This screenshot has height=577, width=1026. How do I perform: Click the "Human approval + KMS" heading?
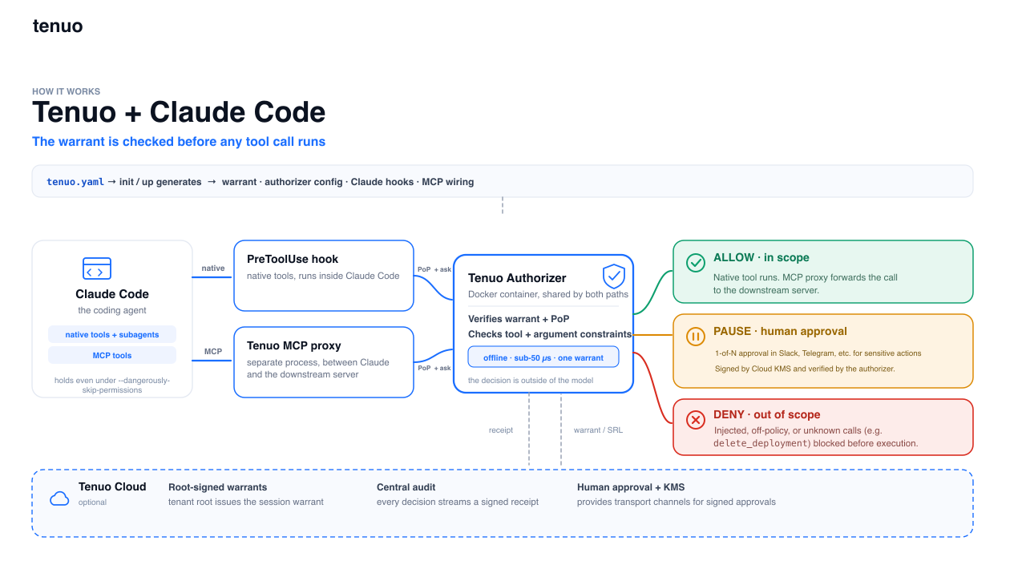tap(631, 487)
